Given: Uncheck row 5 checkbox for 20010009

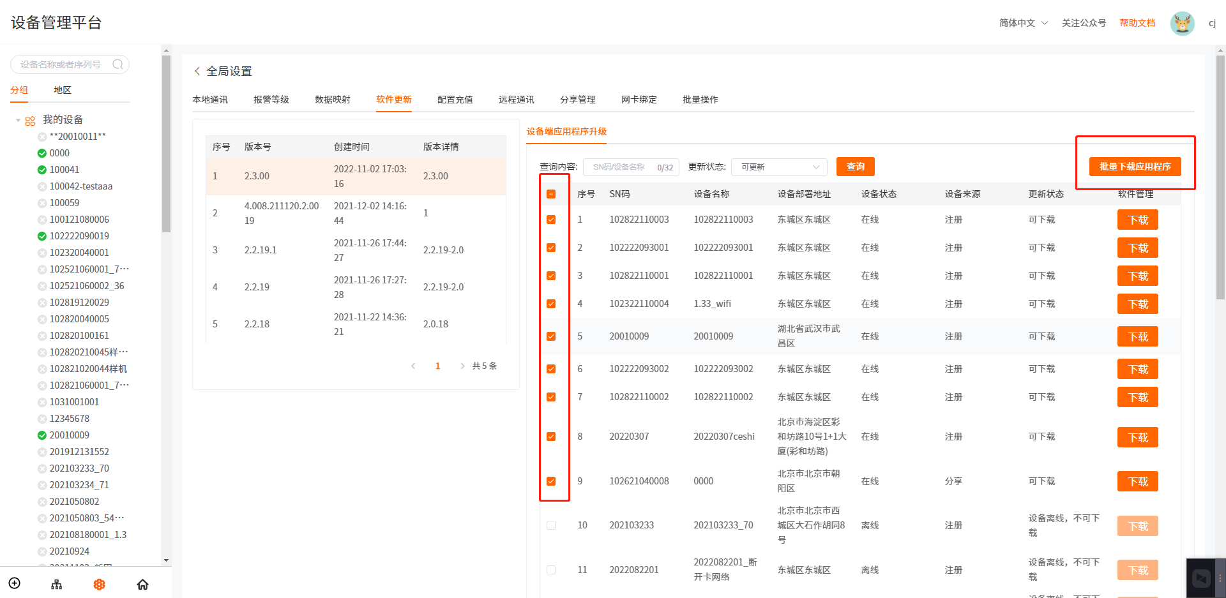Looking at the screenshot, I should pyautogui.click(x=551, y=336).
